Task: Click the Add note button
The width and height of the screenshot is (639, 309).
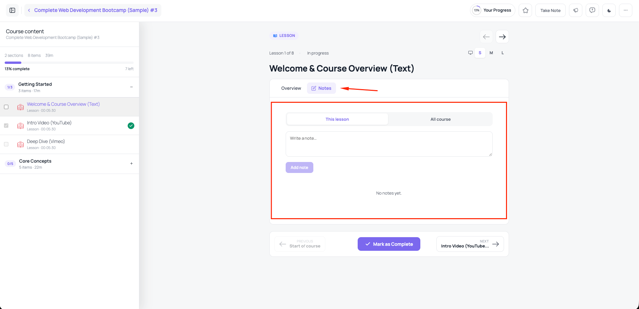Action: click(x=299, y=167)
